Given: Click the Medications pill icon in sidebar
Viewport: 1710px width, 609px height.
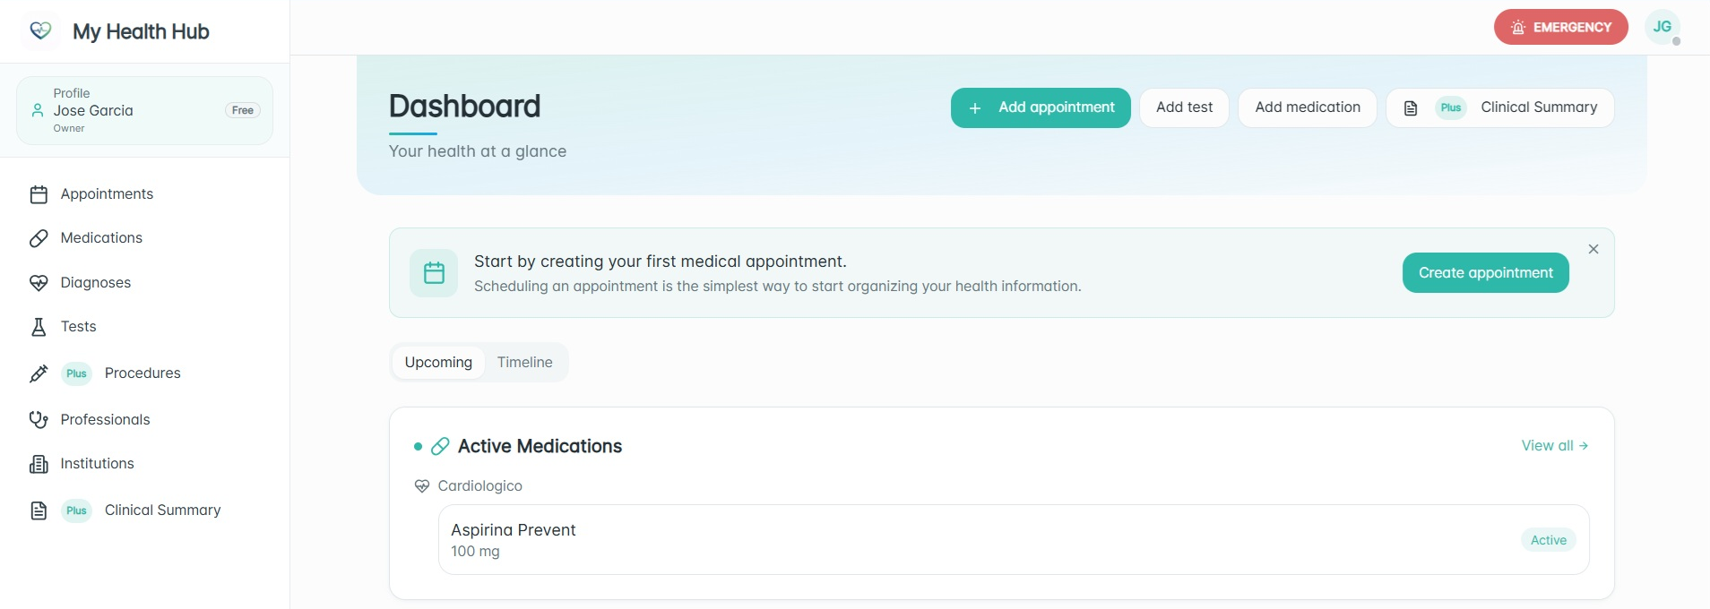Looking at the screenshot, I should [x=39, y=238].
